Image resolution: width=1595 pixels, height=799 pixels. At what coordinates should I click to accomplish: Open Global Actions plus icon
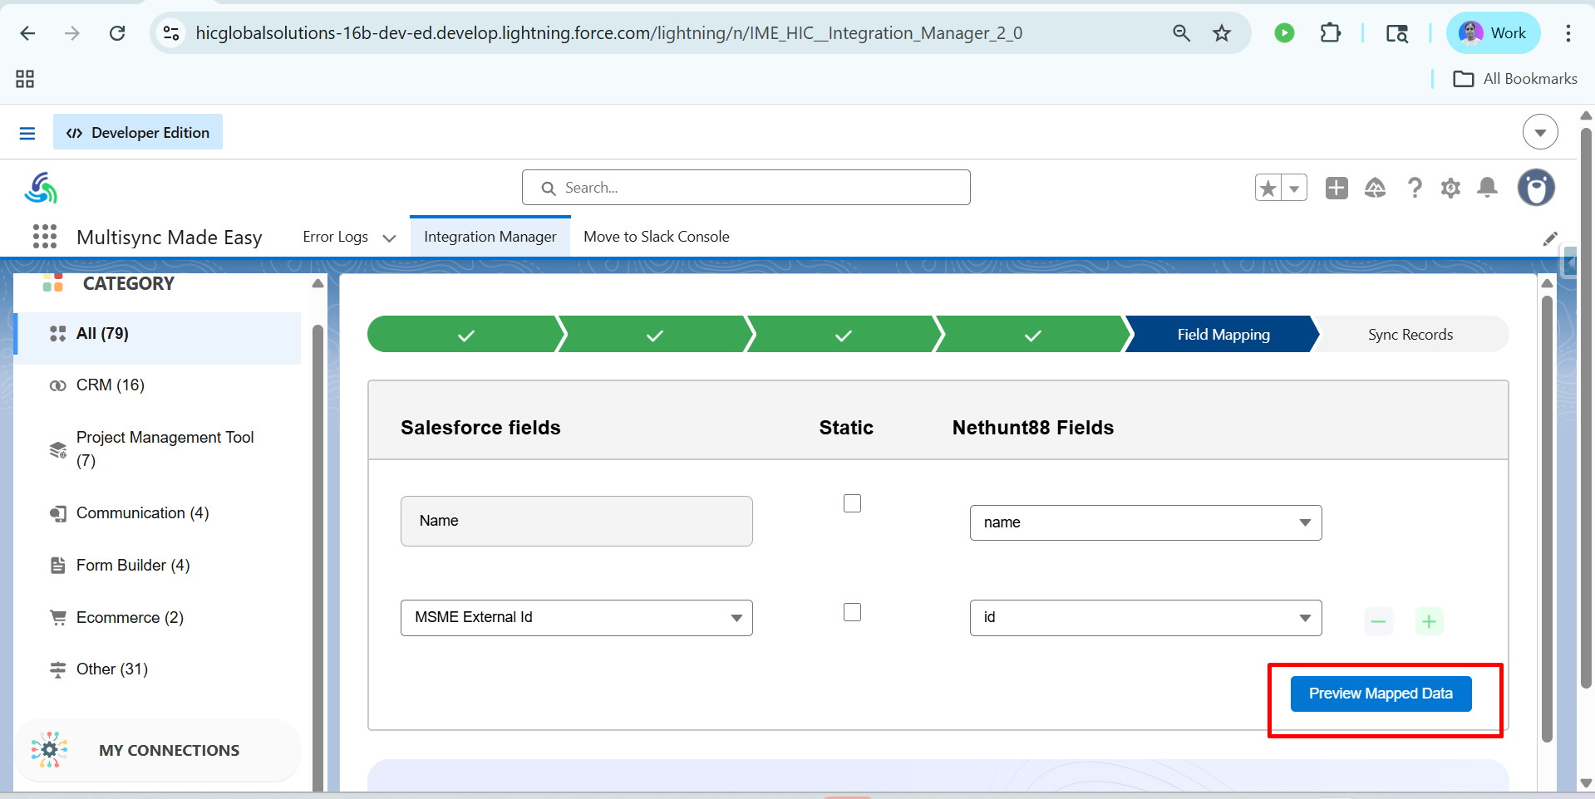tap(1337, 189)
